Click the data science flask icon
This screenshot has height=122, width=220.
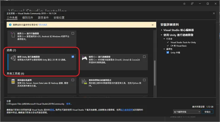(84, 82)
